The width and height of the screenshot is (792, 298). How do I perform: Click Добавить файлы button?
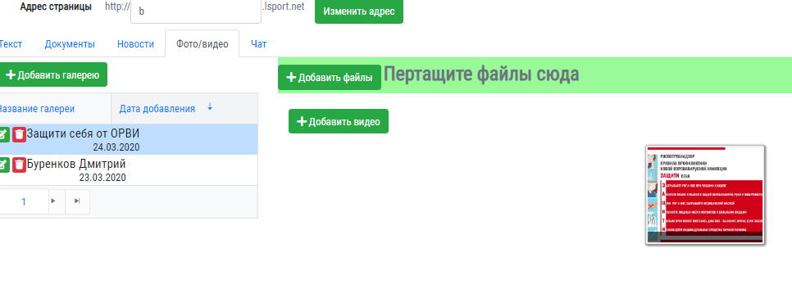click(x=330, y=78)
